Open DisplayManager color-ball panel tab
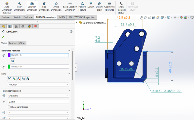This screenshot has width=194, height=120. tap(29, 26)
